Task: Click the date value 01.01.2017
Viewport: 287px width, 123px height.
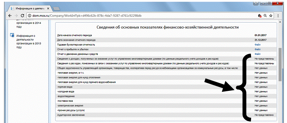Action: click(260, 35)
